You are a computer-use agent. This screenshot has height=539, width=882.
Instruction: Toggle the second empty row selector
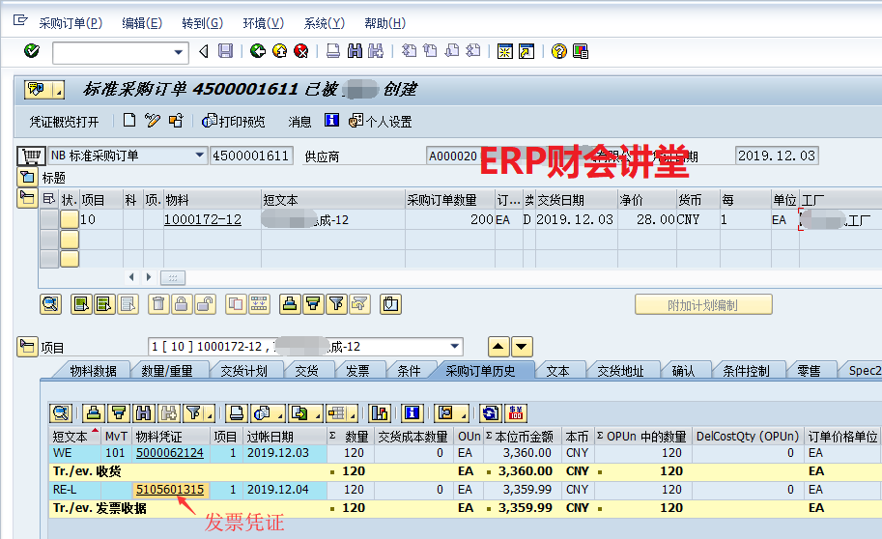point(48,259)
